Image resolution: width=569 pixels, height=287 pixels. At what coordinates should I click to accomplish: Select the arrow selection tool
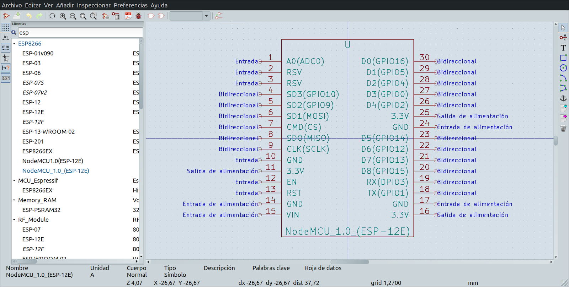(x=563, y=27)
